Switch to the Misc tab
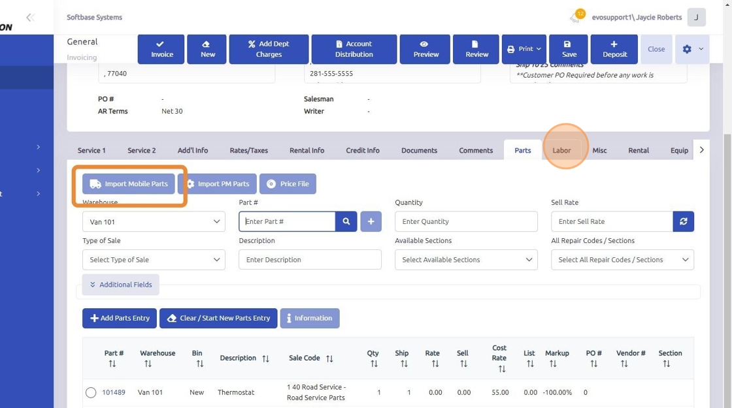Viewport: 732px width, 408px height. 599,150
